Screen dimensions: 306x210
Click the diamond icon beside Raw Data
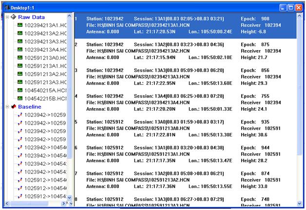click(13, 17)
